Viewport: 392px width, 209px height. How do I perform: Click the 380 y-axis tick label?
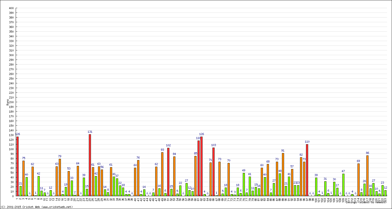click(11, 18)
